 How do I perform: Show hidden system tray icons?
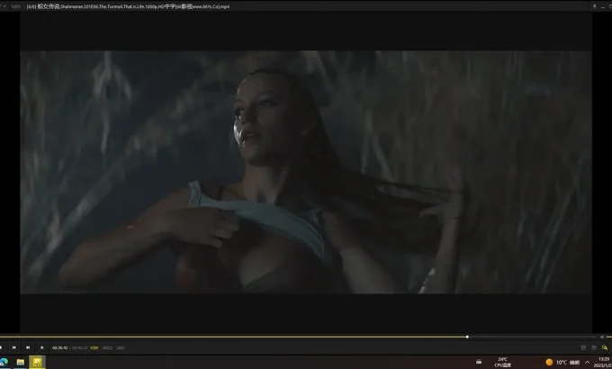pos(587,363)
